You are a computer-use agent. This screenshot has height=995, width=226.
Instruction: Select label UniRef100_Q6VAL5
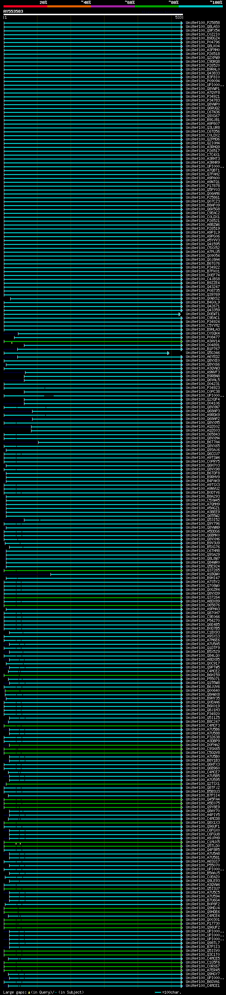click(202, 380)
